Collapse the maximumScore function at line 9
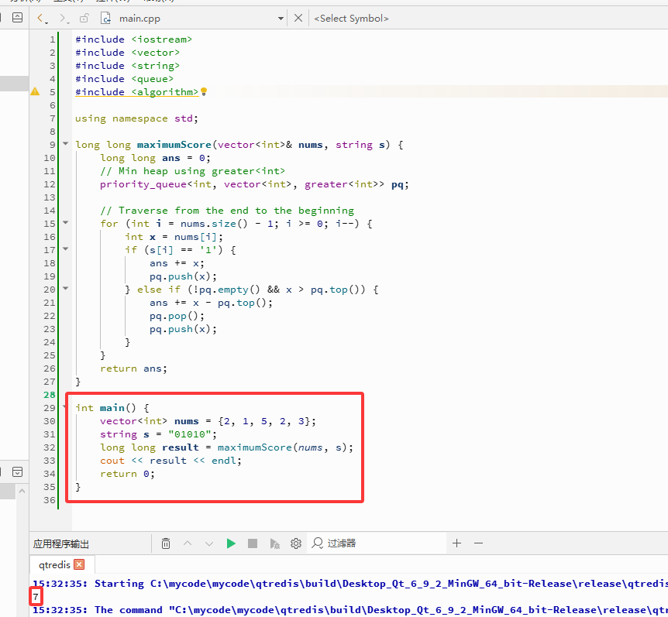The width and height of the screenshot is (668, 617). point(66,144)
